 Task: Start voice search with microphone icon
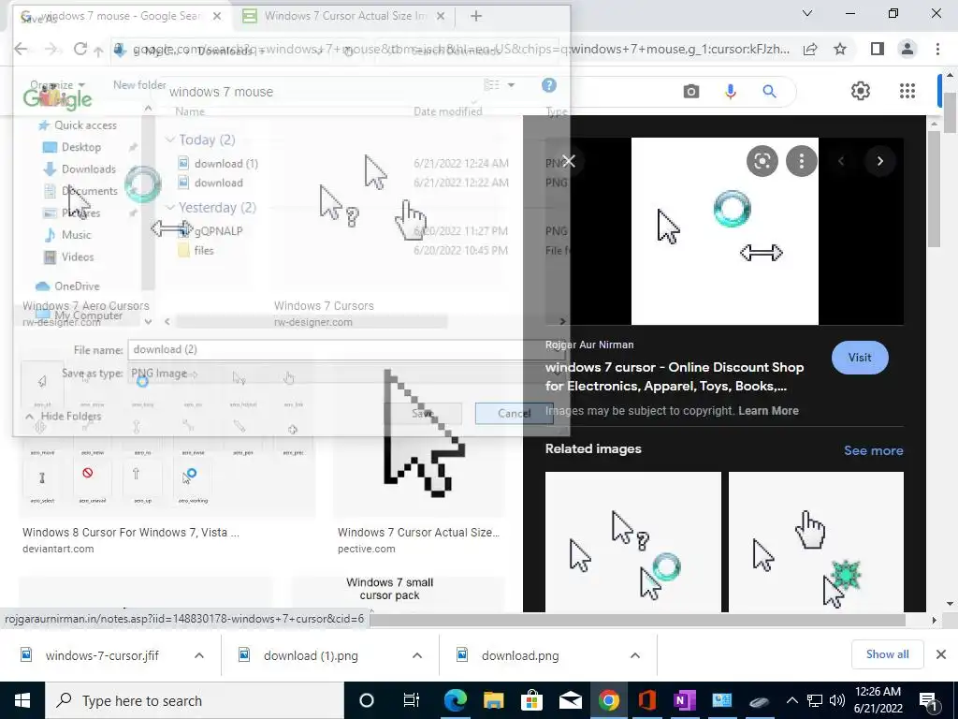pyautogui.click(x=730, y=92)
